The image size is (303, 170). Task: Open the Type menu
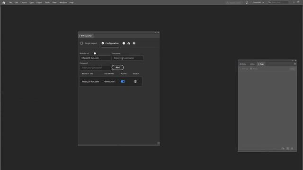[x=32, y=2]
